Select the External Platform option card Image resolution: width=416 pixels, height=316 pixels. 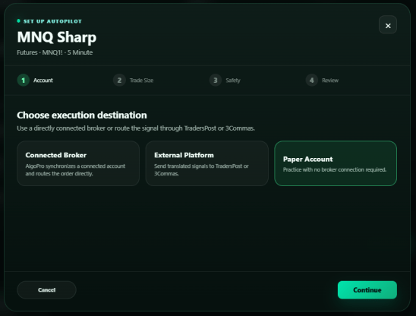207,163
